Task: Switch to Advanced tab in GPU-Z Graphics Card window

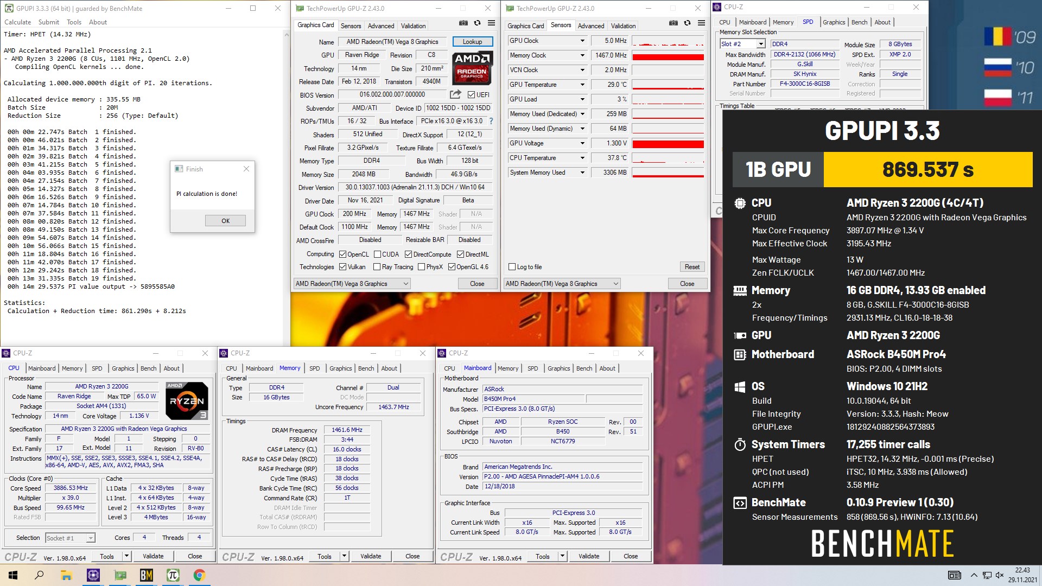Action: [x=381, y=26]
